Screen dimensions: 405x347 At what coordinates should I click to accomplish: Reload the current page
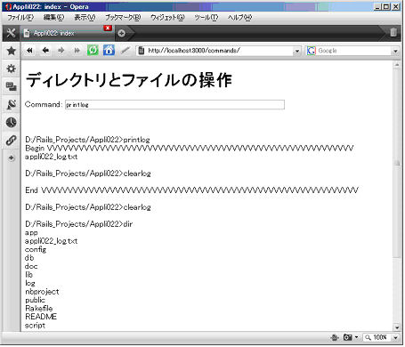point(93,51)
